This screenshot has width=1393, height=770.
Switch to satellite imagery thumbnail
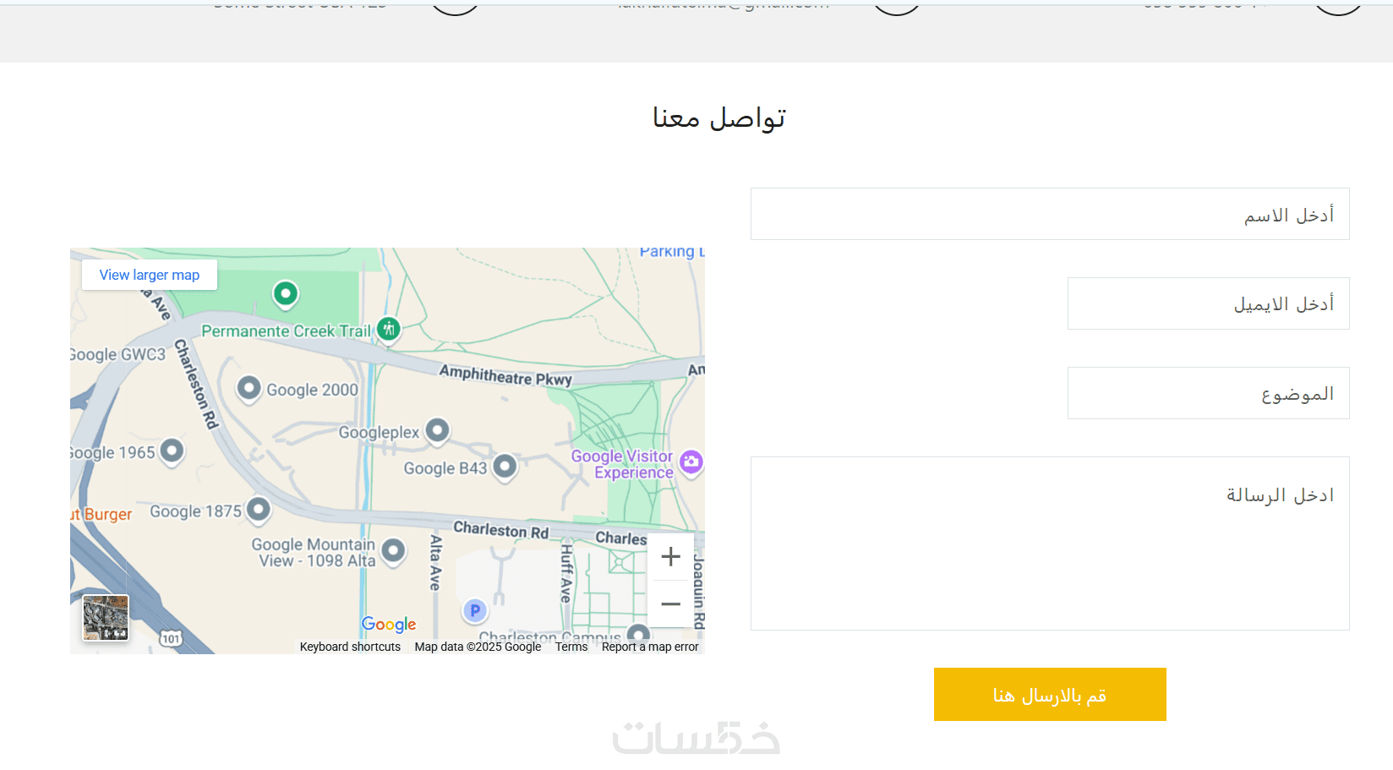click(106, 618)
